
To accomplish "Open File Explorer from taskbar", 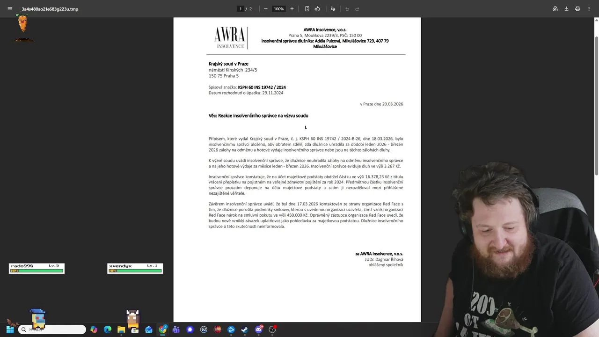I will pos(121,330).
